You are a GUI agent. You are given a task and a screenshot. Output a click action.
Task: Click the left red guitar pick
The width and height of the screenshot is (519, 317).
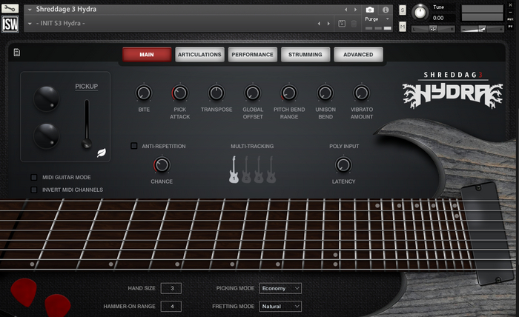pyautogui.click(x=24, y=292)
